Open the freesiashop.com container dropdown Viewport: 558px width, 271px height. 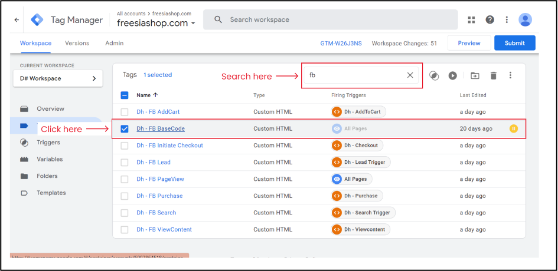pyautogui.click(x=156, y=24)
